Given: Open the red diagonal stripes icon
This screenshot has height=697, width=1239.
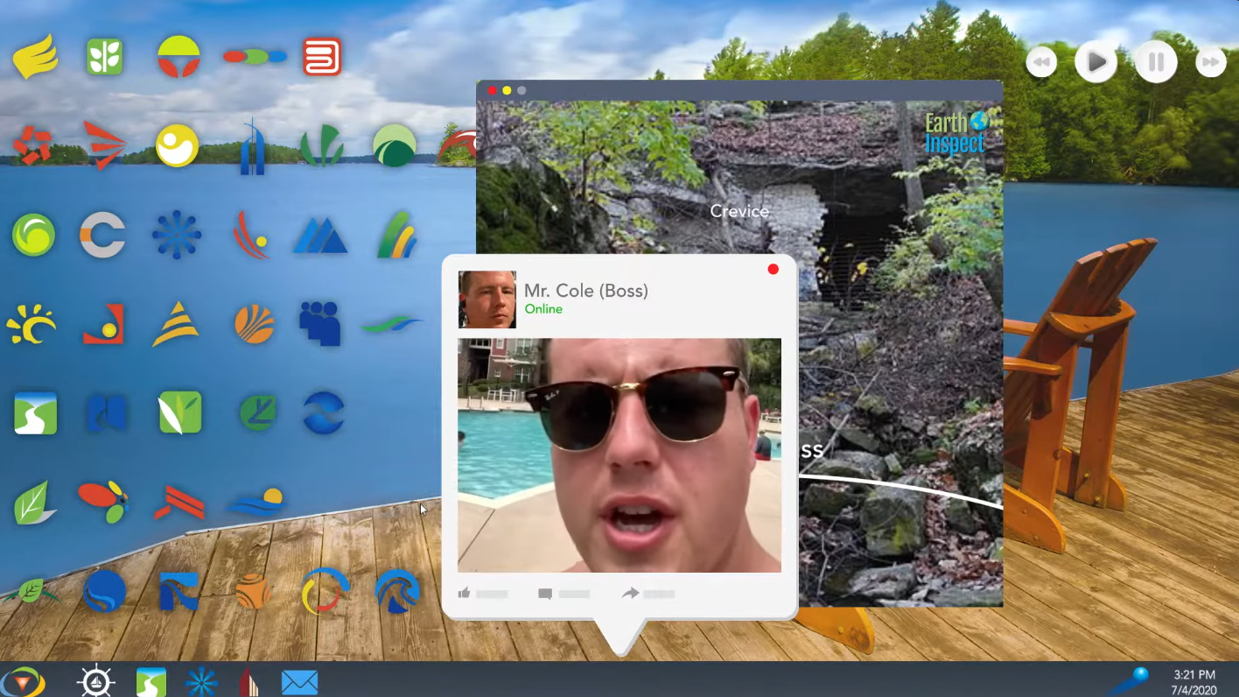Looking at the screenshot, I should tap(179, 503).
